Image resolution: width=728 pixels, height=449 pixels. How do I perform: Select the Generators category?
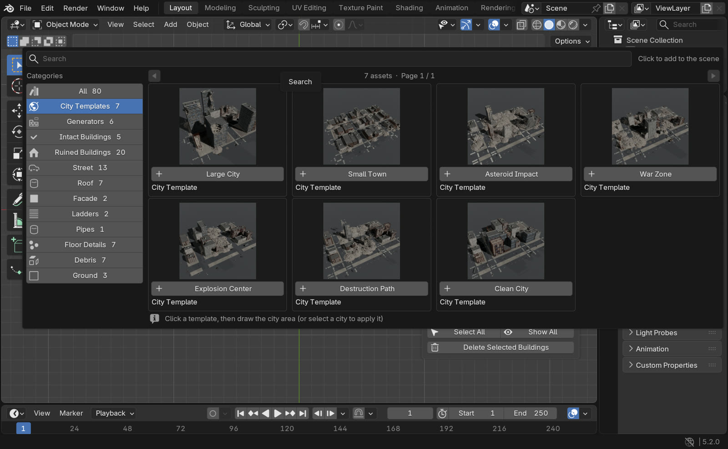[85, 121]
